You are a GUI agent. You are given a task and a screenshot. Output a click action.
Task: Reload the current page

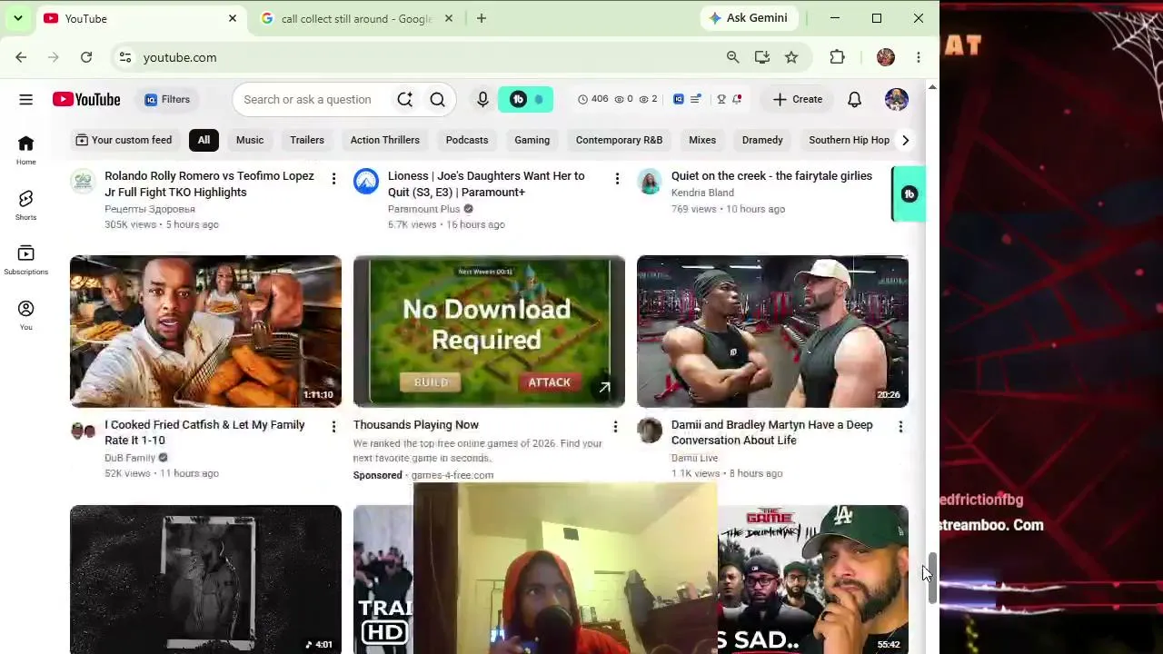pos(86,57)
